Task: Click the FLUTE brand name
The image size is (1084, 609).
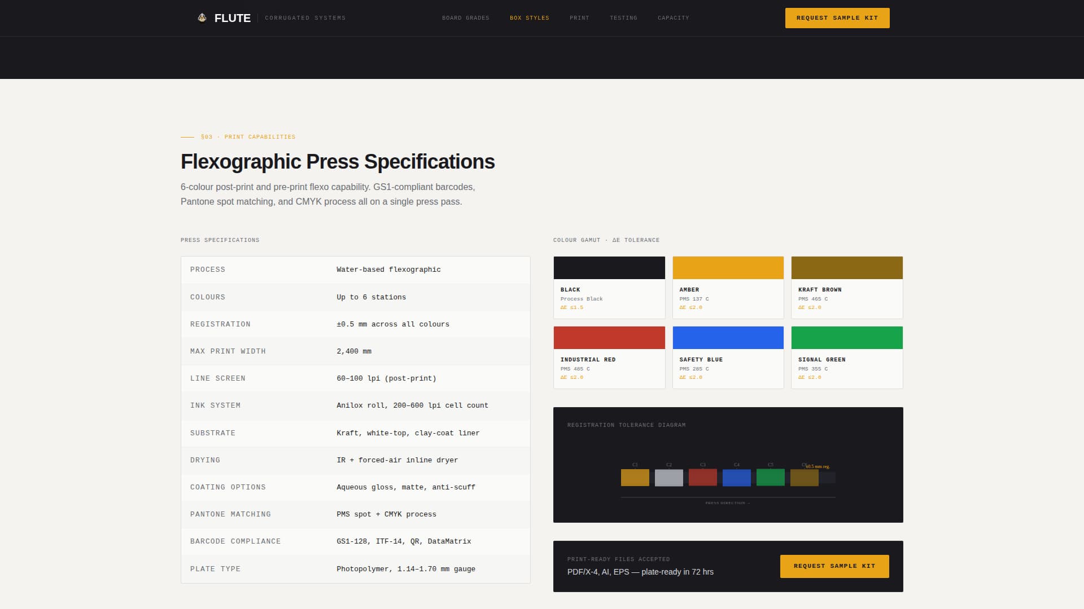Action: click(x=233, y=18)
